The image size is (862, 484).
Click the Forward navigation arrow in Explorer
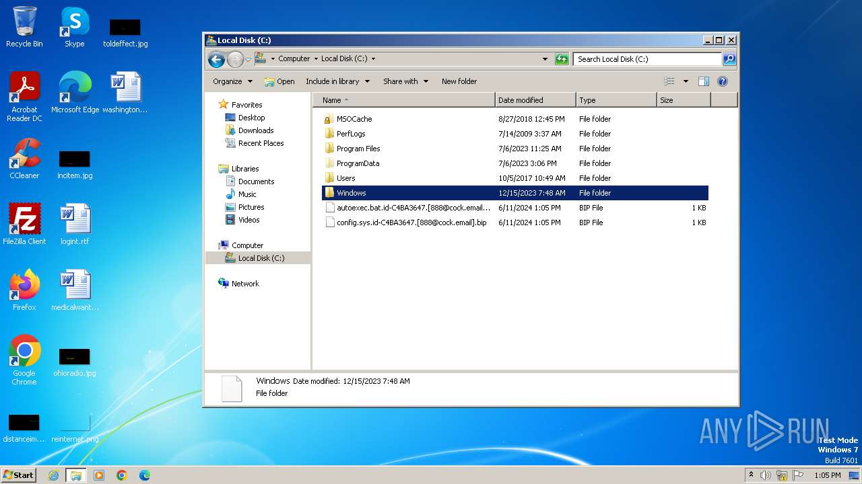point(235,59)
